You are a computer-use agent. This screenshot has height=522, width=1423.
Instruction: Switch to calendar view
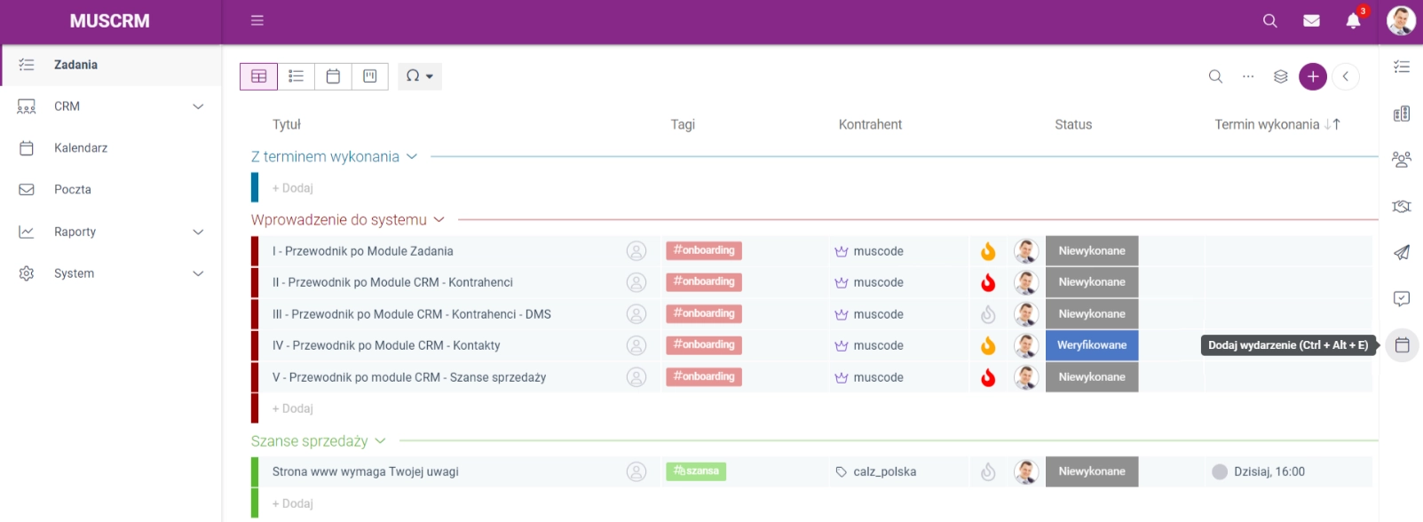coord(333,76)
